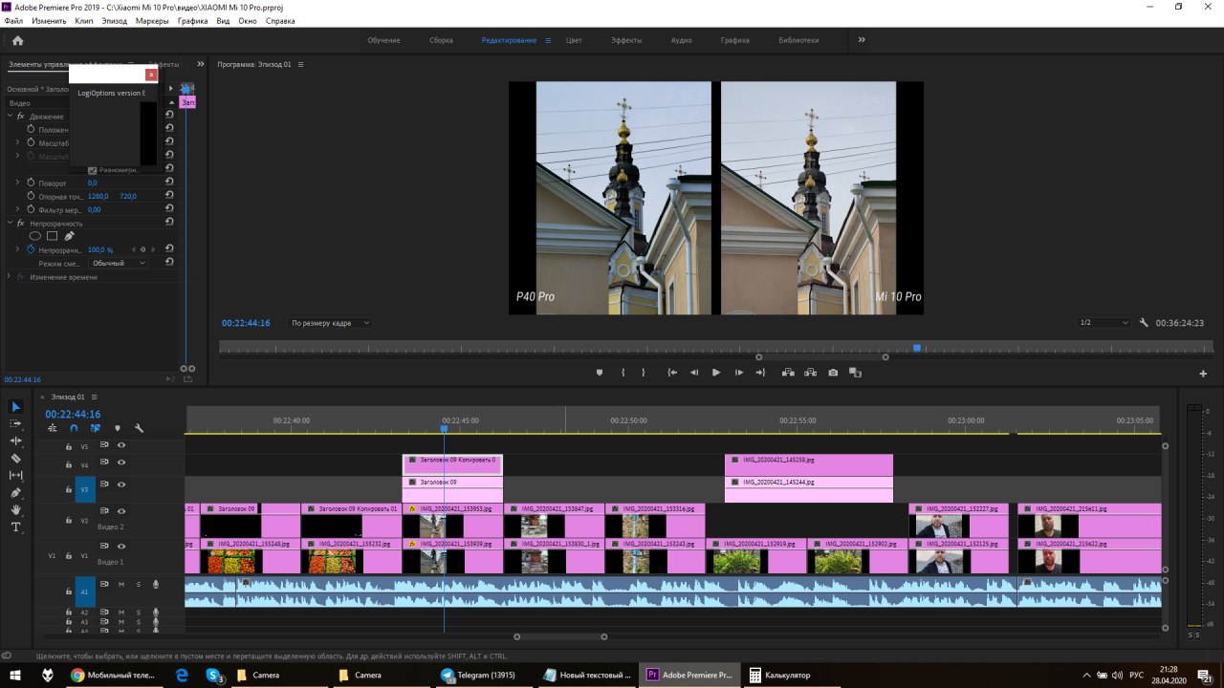Close the LogiOptions popup window
Viewport: 1224px width, 688px height.
click(151, 74)
